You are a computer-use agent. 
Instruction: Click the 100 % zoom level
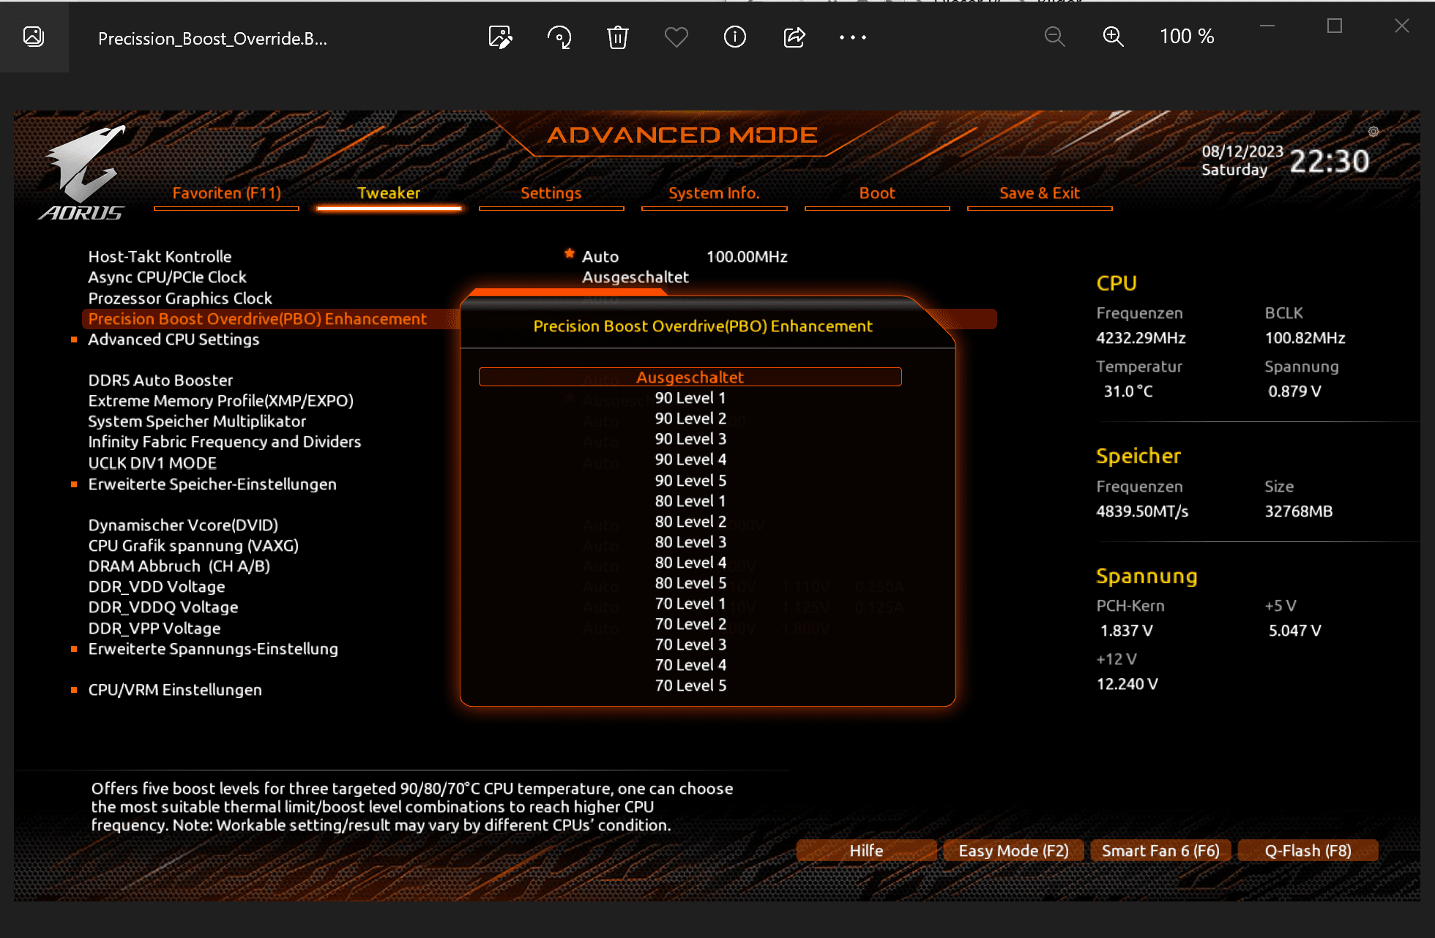(x=1187, y=37)
